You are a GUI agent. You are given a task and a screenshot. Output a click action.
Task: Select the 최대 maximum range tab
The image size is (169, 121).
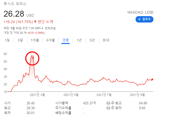(106, 40)
